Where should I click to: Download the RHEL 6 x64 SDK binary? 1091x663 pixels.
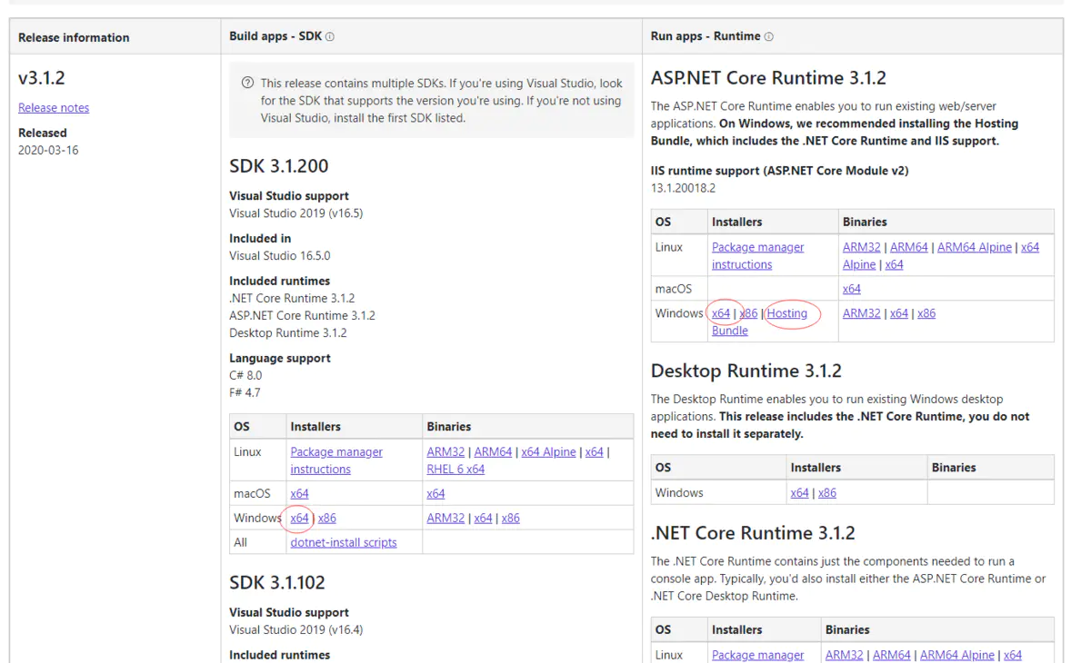point(455,469)
